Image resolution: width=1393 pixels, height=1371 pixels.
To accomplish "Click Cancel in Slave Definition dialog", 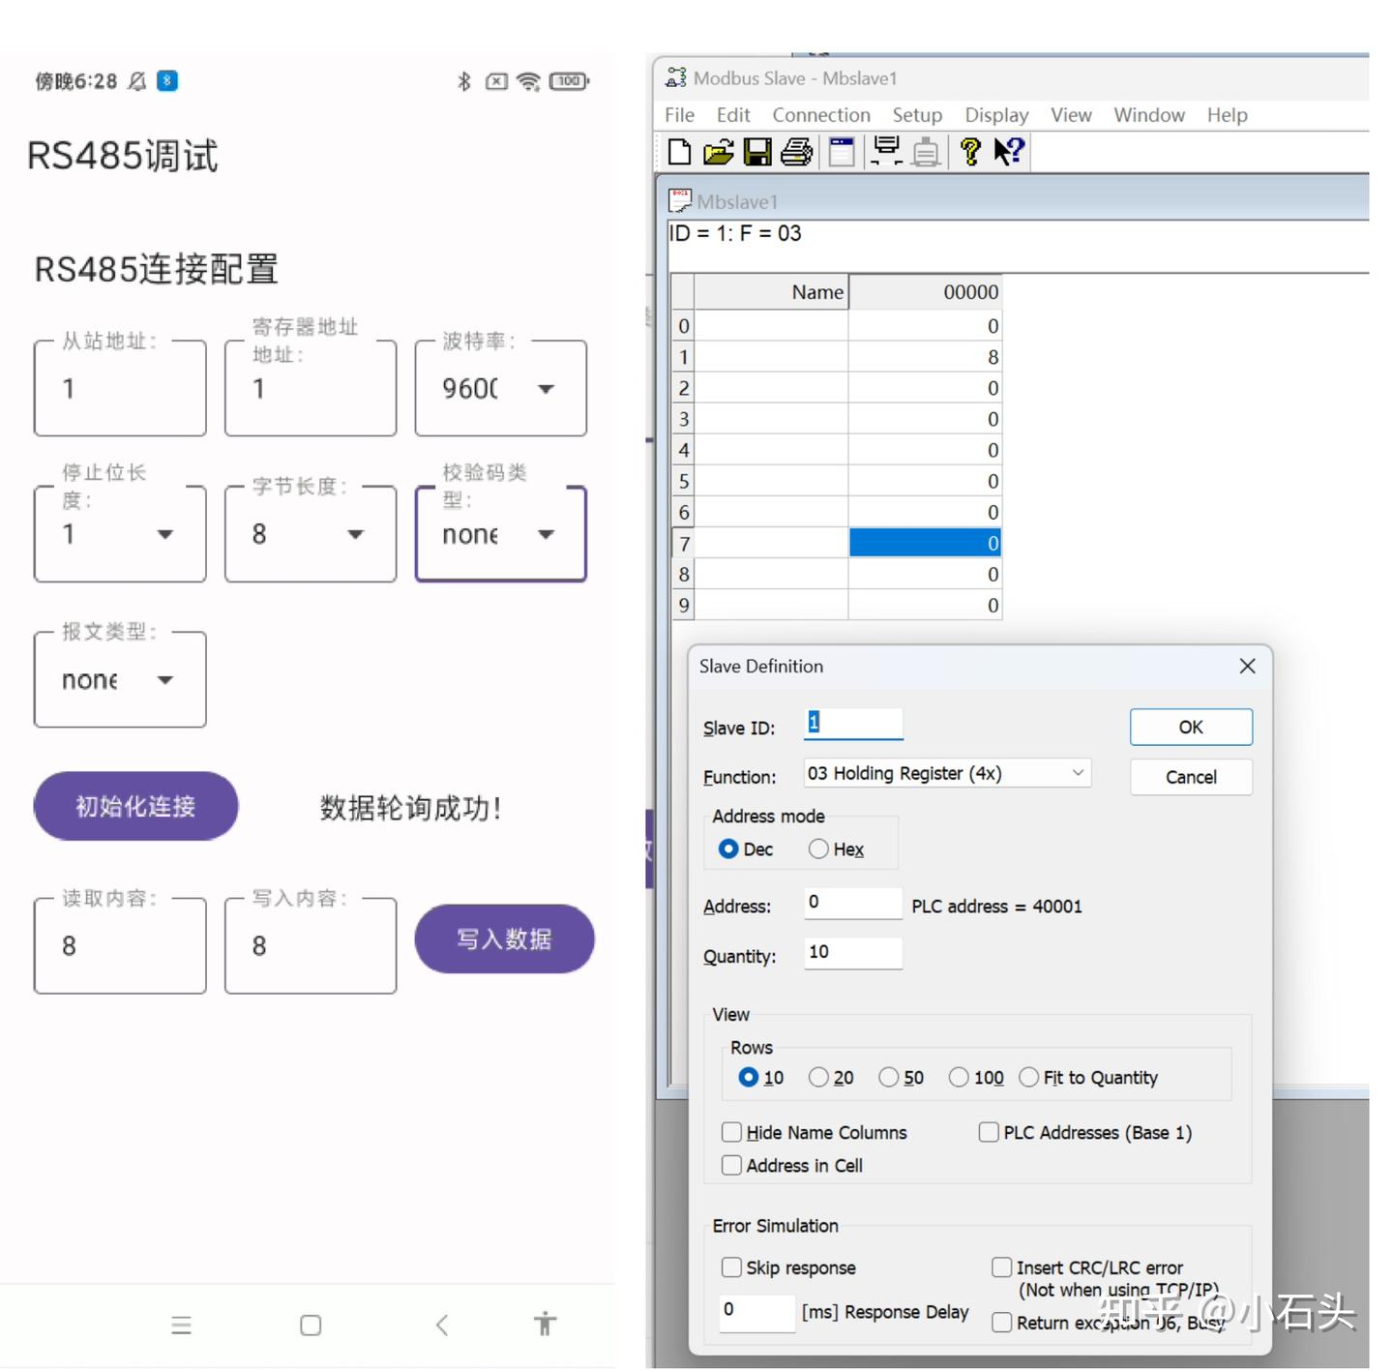I will [x=1191, y=777].
